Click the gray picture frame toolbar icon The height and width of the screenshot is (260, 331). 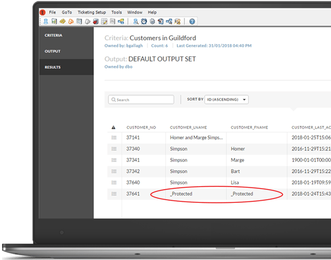pyautogui.click(x=112, y=21)
